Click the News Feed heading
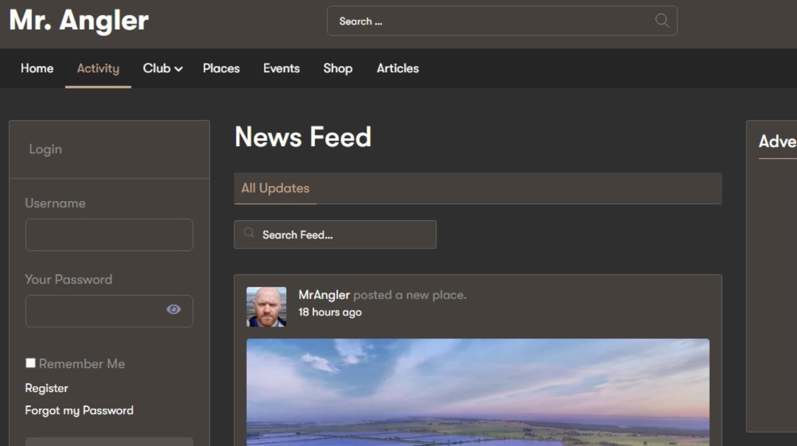Viewport: 797px width, 446px height. tap(303, 137)
